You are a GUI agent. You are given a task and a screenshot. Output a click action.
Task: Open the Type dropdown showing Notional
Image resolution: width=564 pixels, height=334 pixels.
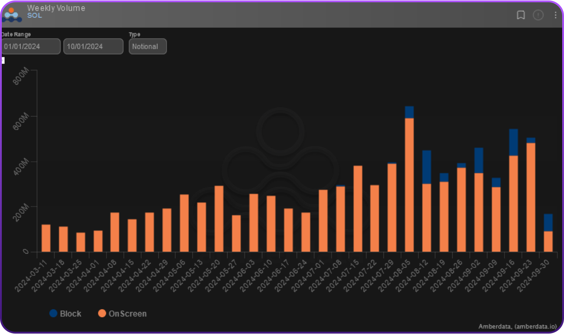click(147, 47)
